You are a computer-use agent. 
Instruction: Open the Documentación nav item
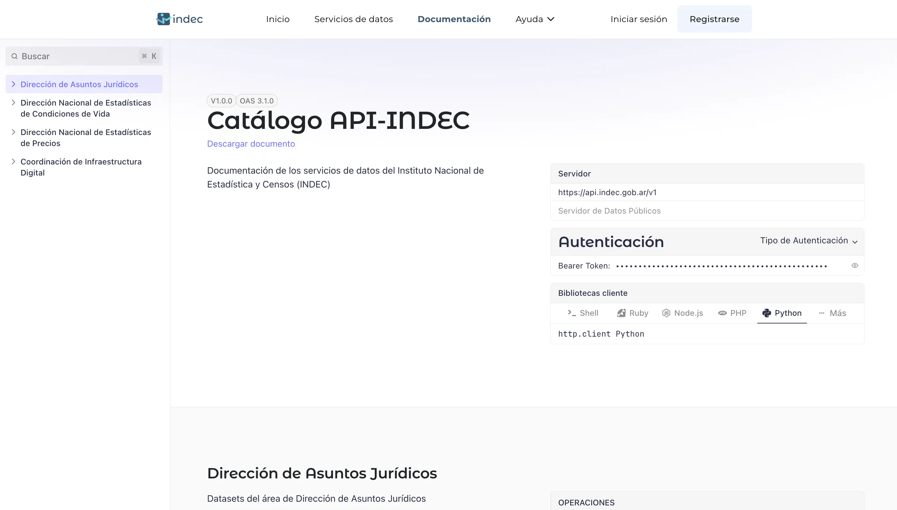(x=454, y=19)
